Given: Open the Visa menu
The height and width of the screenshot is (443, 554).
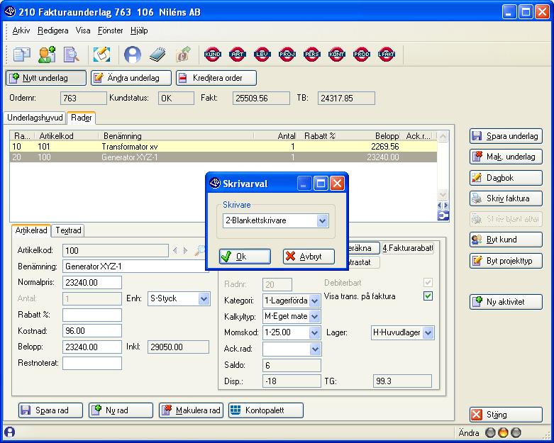Looking at the screenshot, I should tap(83, 30).
